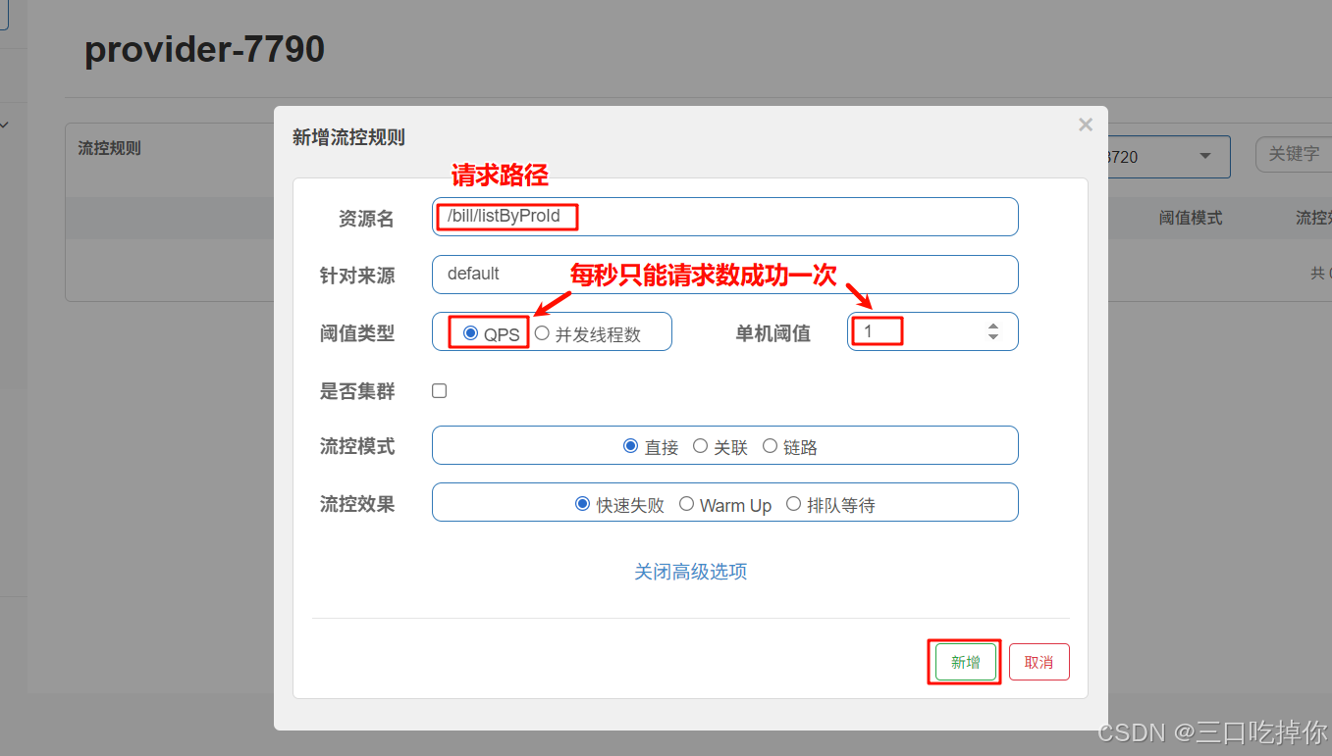This screenshot has width=1332, height=756.
Task: Click the 新增流控规则 dialog title
Action: (x=348, y=137)
